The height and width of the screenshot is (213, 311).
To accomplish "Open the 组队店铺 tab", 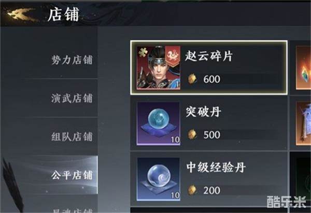I will click(72, 136).
